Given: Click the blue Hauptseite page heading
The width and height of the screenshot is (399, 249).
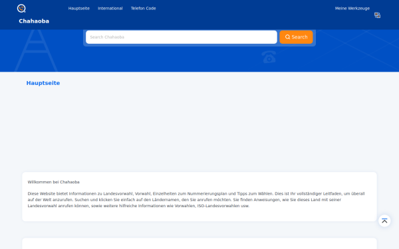Looking at the screenshot, I should [43, 83].
